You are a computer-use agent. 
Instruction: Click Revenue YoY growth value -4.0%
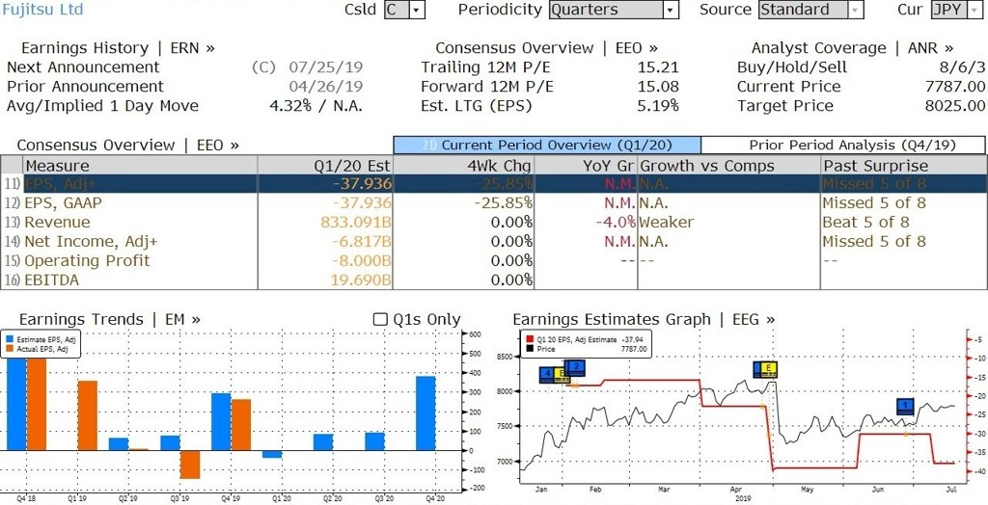tap(616, 223)
